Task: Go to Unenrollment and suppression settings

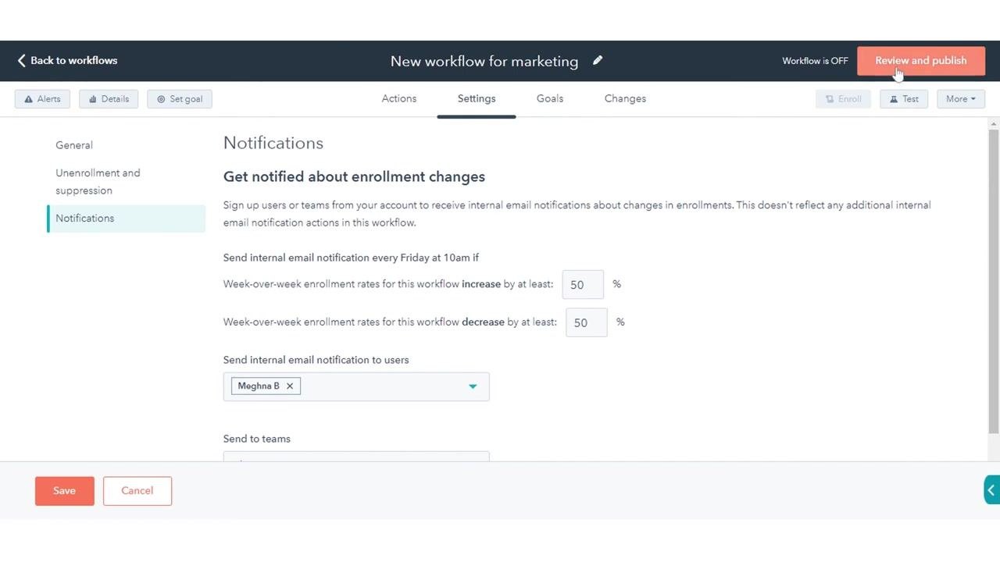Action: click(x=98, y=182)
